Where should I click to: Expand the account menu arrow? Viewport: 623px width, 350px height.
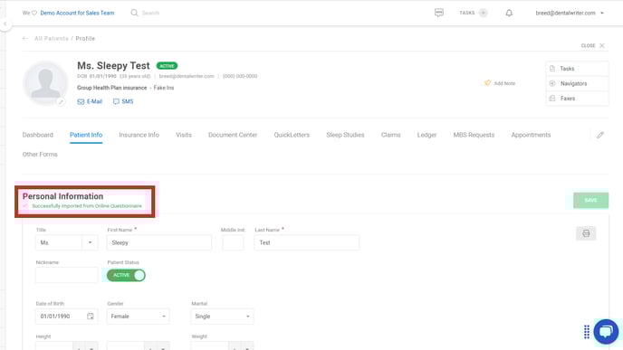602,13
